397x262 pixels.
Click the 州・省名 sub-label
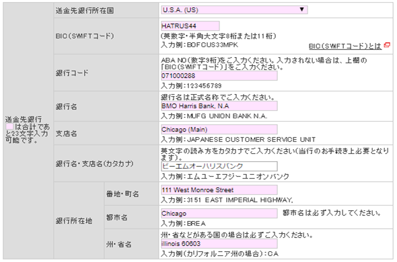click(118, 244)
